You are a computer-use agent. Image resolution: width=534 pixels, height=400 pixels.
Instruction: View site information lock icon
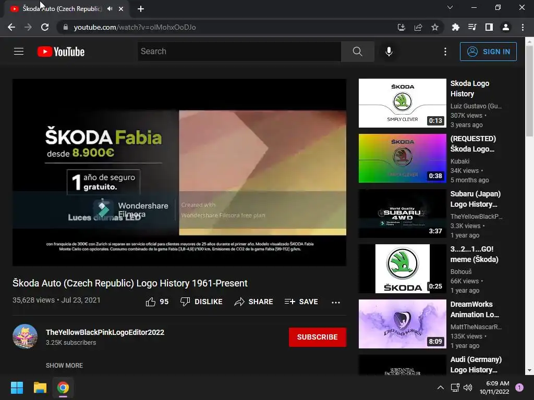(x=66, y=27)
